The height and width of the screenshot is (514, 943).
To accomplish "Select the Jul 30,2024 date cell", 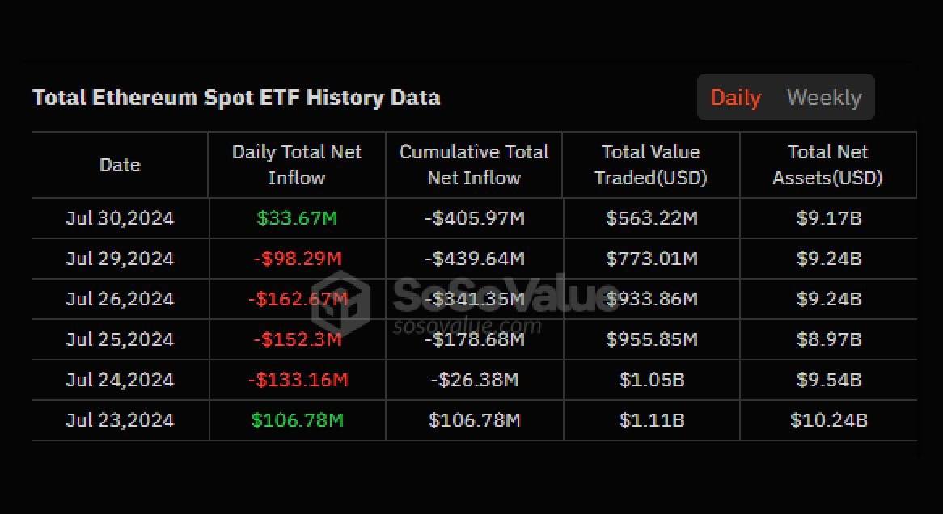I will click(120, 218).
